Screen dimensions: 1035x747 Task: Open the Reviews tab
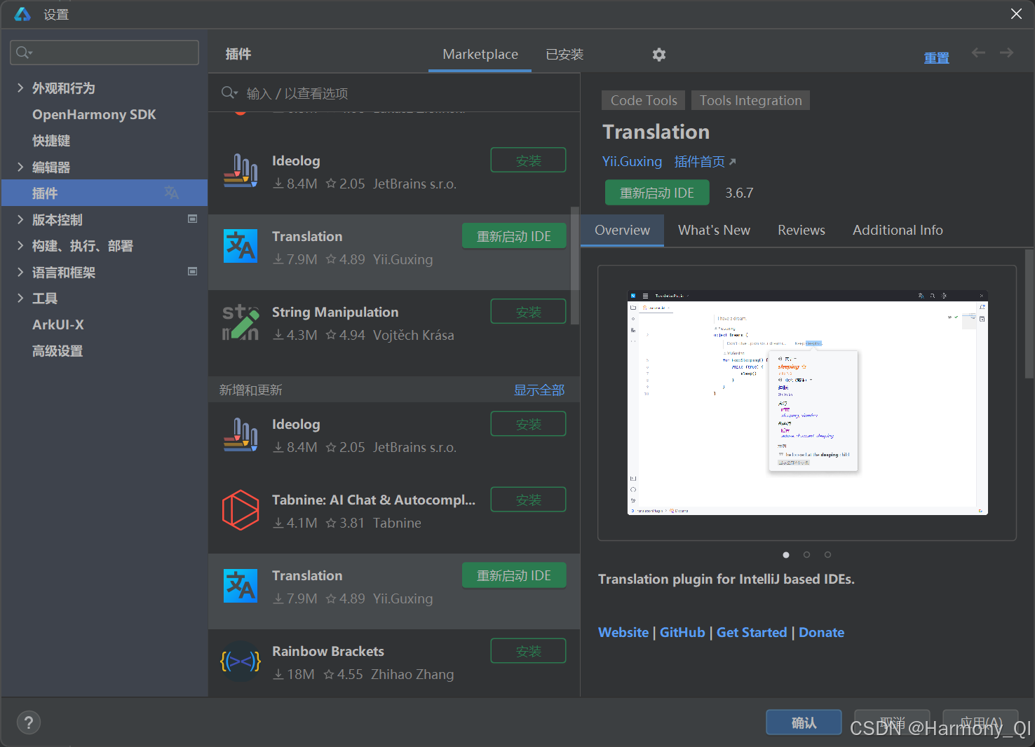coord(801,230)
